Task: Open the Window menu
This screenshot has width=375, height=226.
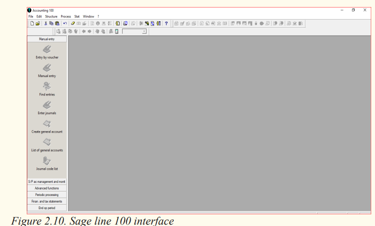Action: 88,16
